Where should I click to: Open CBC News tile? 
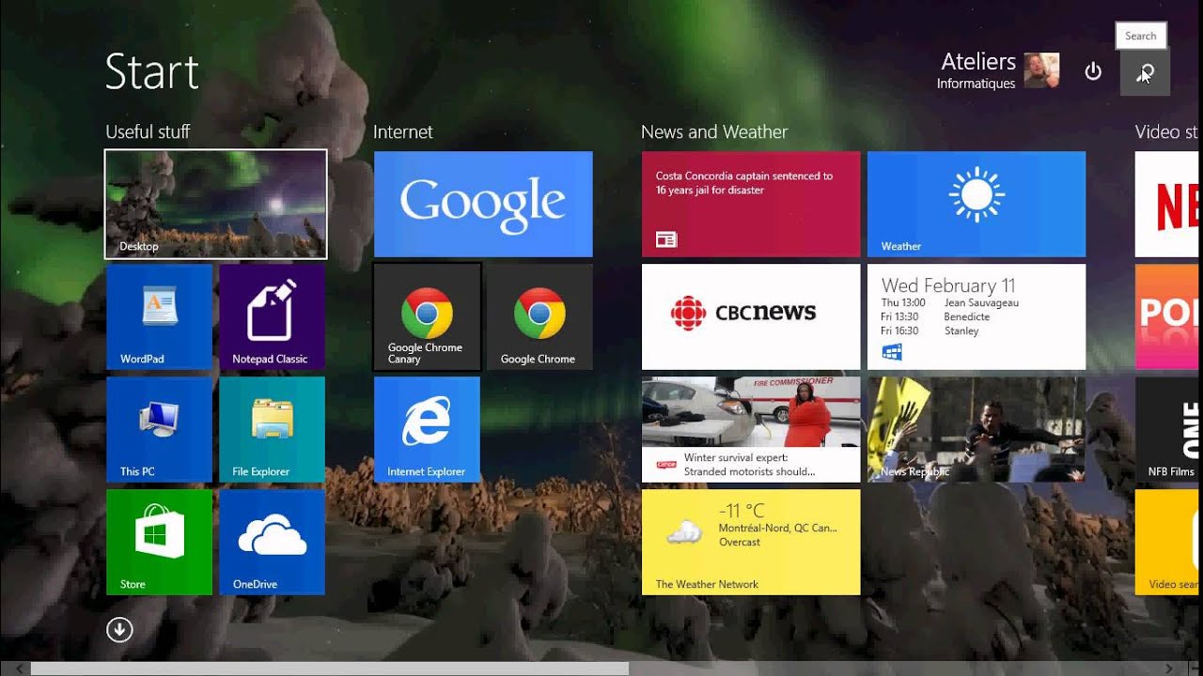(x=751, y=316)
